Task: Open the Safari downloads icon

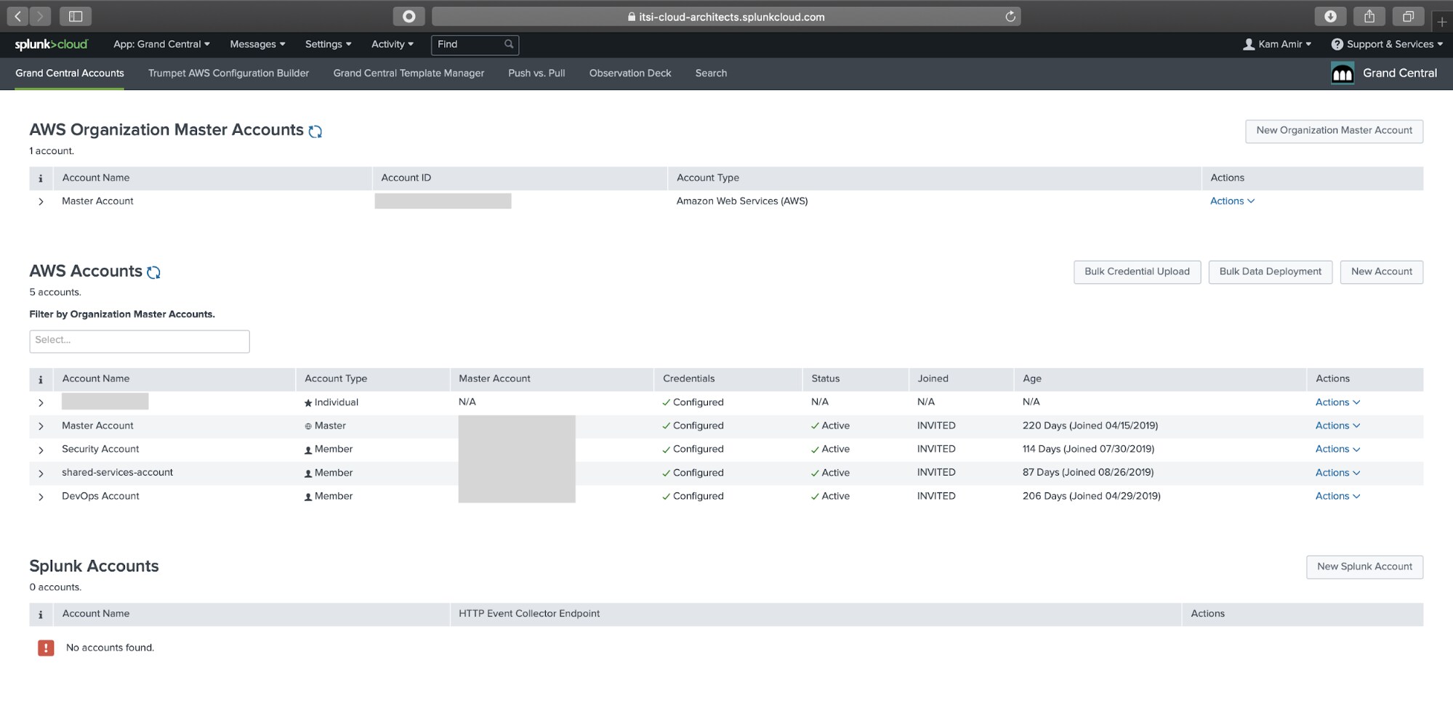Action: click(1330, 16)
